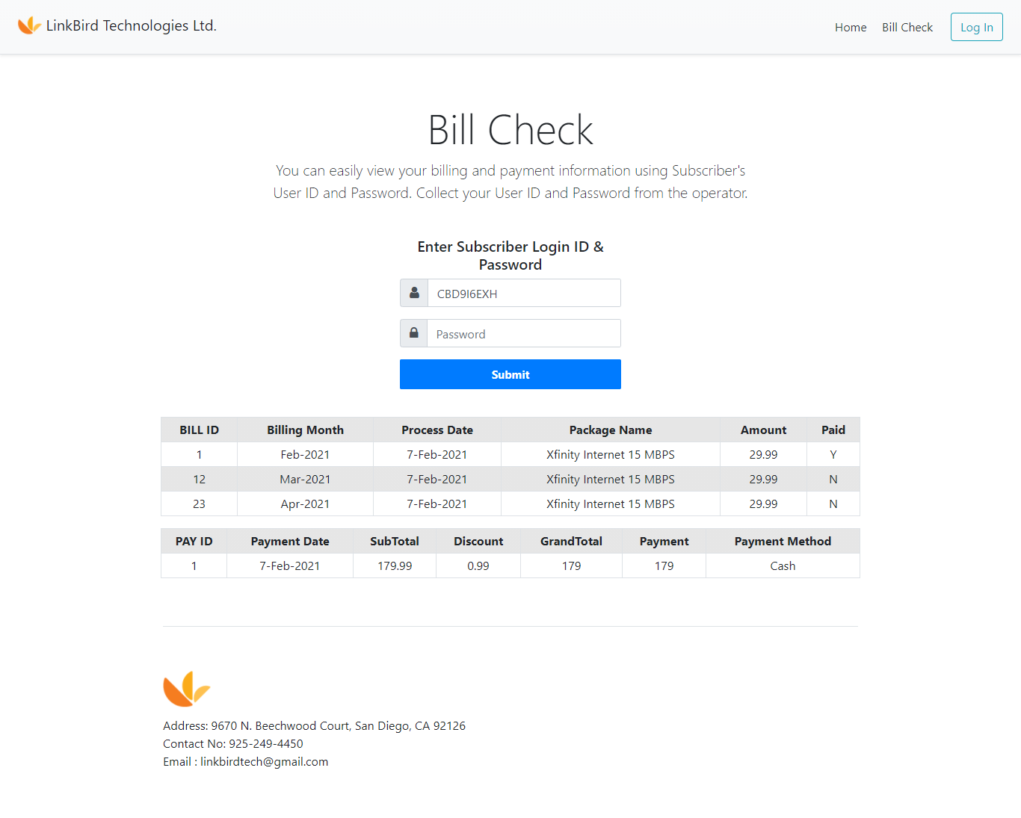This screenshot has width=1021, height=818.
Task: Click the GrandTotal value 179
Action: (571, 566)
